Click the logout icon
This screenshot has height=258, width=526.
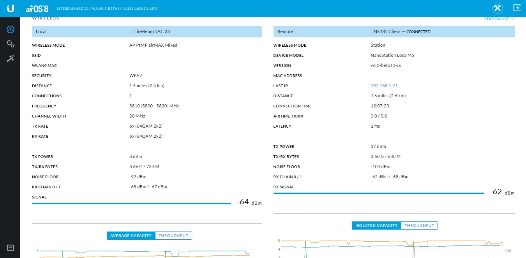pos(517,8)
